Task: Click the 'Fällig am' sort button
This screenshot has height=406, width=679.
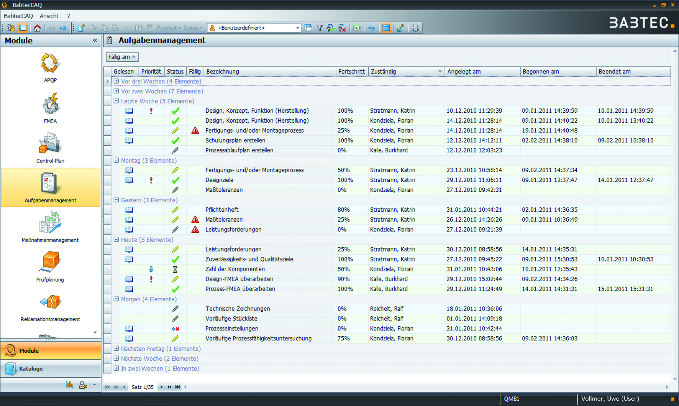Action: point(122,57)
